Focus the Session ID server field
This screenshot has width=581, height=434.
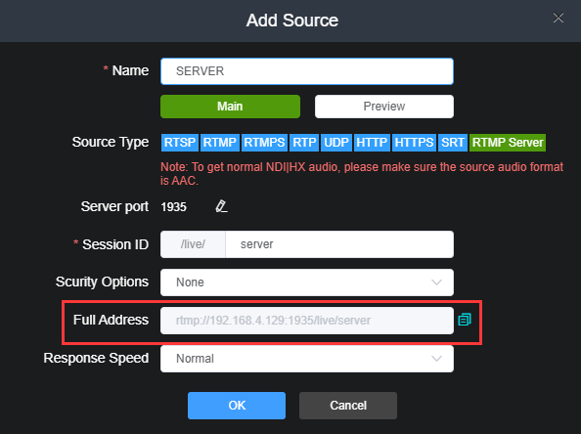click(x=339, y=244)
